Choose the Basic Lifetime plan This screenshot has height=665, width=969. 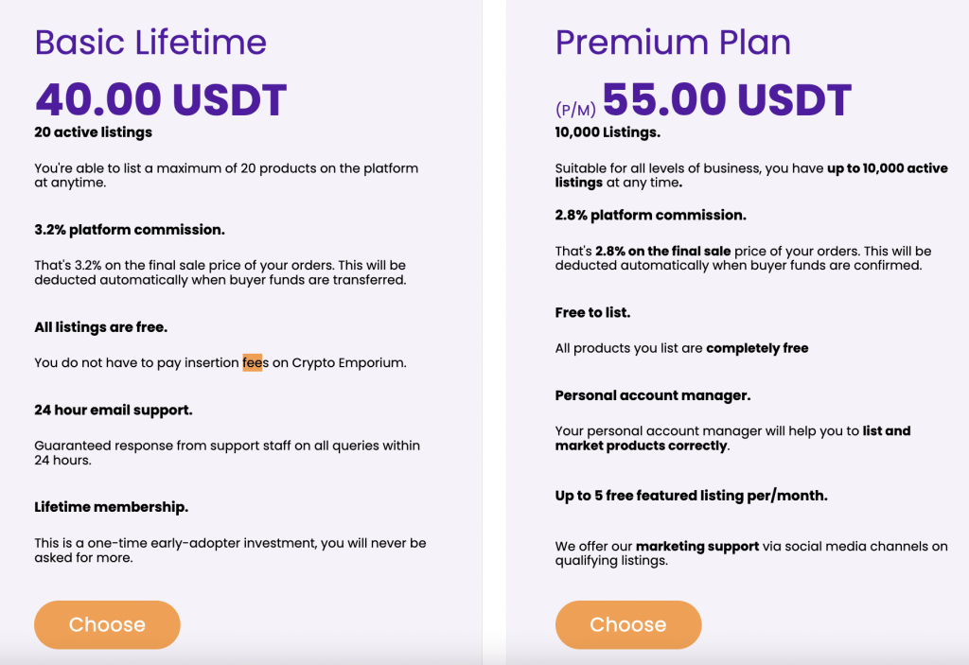click(x=107, y=624)
